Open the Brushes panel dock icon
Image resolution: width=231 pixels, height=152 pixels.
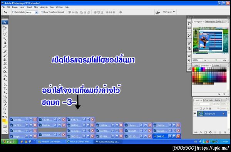(x=189, y=43)
